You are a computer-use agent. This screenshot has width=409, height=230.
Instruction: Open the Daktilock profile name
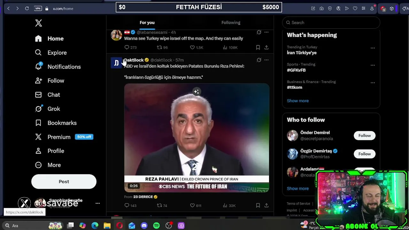[134, 60]
